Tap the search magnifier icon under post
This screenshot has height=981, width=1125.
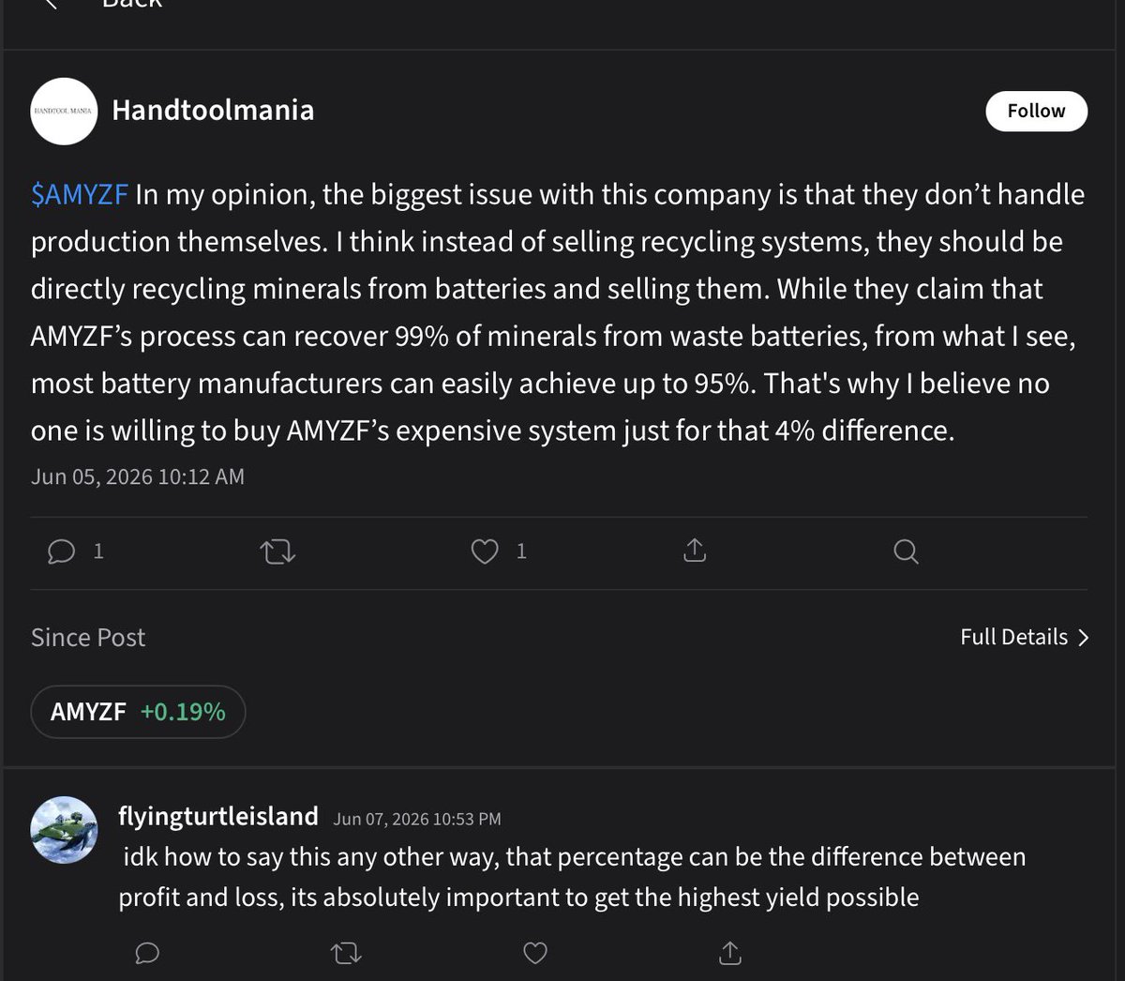[x=906, y=551]
